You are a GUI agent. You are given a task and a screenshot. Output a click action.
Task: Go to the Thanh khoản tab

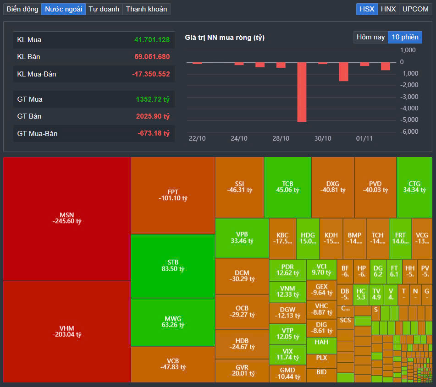point(147,9)
